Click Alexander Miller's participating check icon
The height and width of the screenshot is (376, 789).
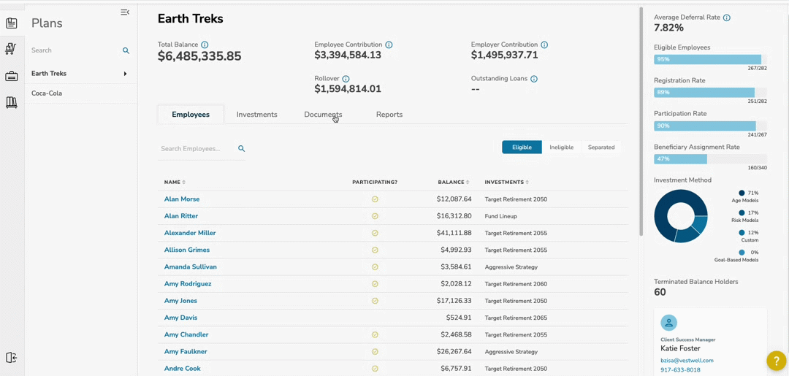coord(375,233)
